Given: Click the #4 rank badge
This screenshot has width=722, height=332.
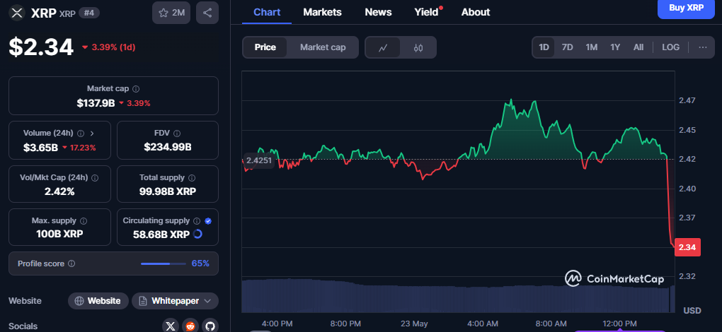Looking at the screenshot, I should (x=89, y=13).
